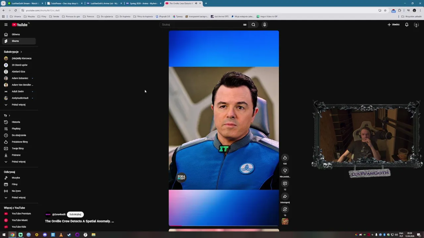Bookmark this page with the star
Image resolution: width=424 pixels, height=238 pixels.
pyautogui.click(x=385, y=10)
